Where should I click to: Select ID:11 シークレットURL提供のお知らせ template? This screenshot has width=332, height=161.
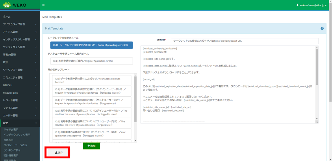click(x=91, y=45)
